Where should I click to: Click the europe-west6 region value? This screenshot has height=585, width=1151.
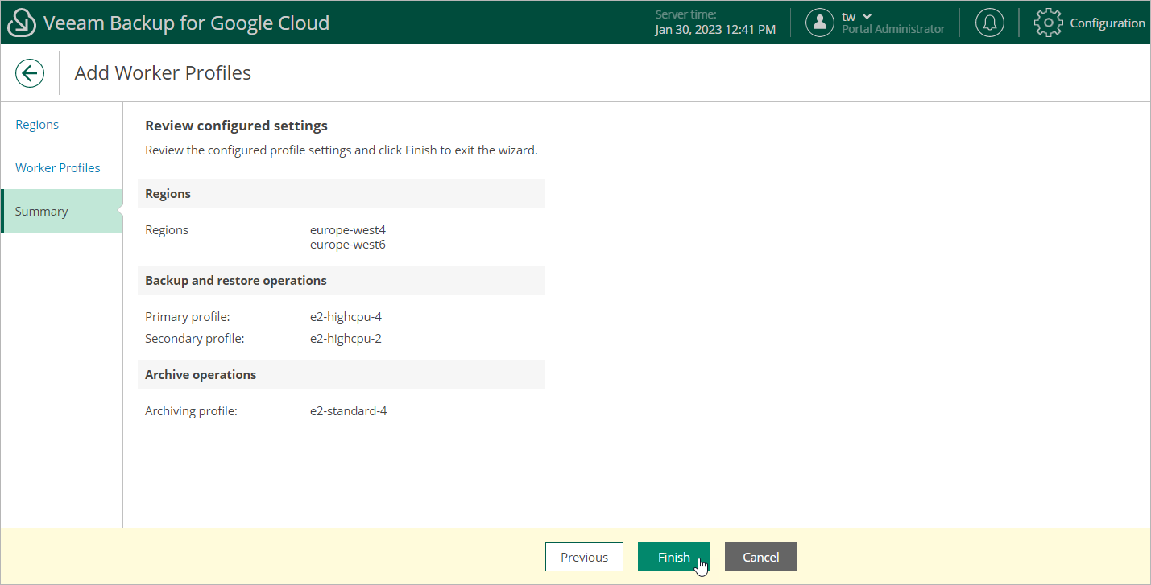(348, 245)
